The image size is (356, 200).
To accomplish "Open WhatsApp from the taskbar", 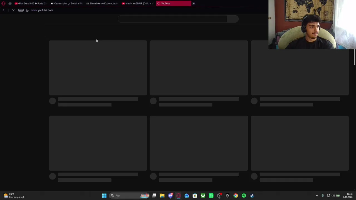I will click(x=211, y=196).
